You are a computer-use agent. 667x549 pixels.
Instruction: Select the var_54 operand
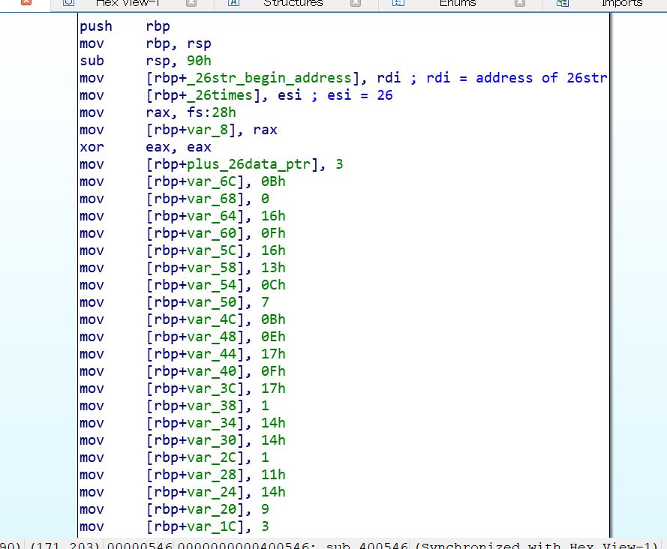(x=212, y=285)
